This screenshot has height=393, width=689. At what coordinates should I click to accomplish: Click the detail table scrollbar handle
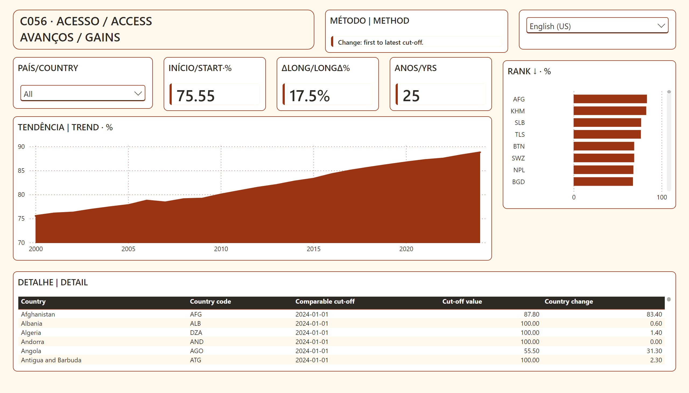669,299
